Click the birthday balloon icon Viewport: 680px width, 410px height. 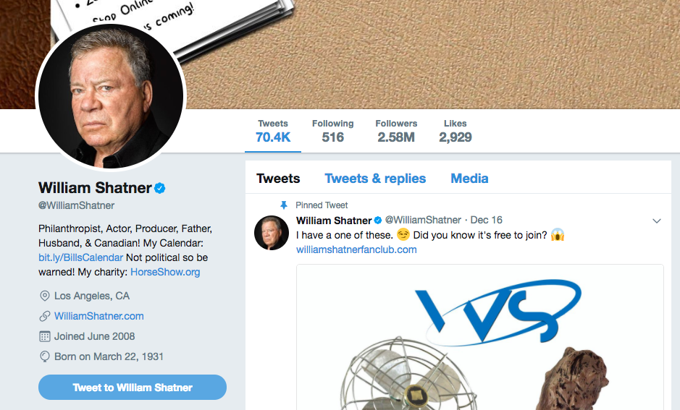(x=44, y=356)
